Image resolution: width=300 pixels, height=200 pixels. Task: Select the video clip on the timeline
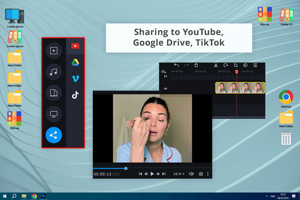pos(240,88)
